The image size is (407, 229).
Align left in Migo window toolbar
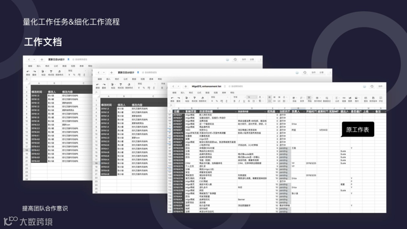pos(269,97)
